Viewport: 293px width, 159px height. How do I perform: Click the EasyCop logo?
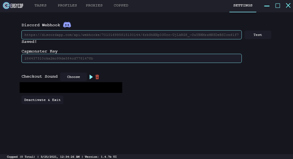pos(13,6)
